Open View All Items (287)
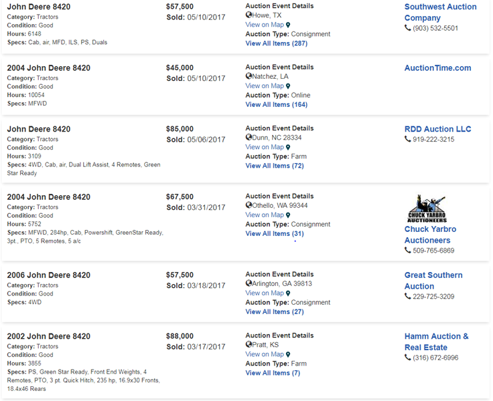Image resolution: width=493 pixels, height=401 pixels. point(276,43)
